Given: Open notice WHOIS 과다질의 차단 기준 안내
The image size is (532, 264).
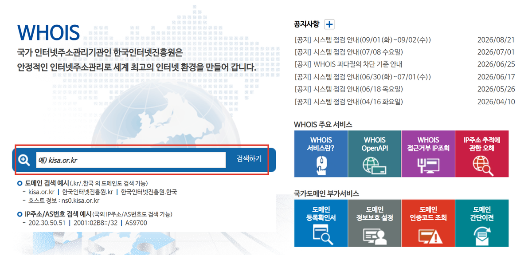Looking at the screenshot, I should click(348, 64).
